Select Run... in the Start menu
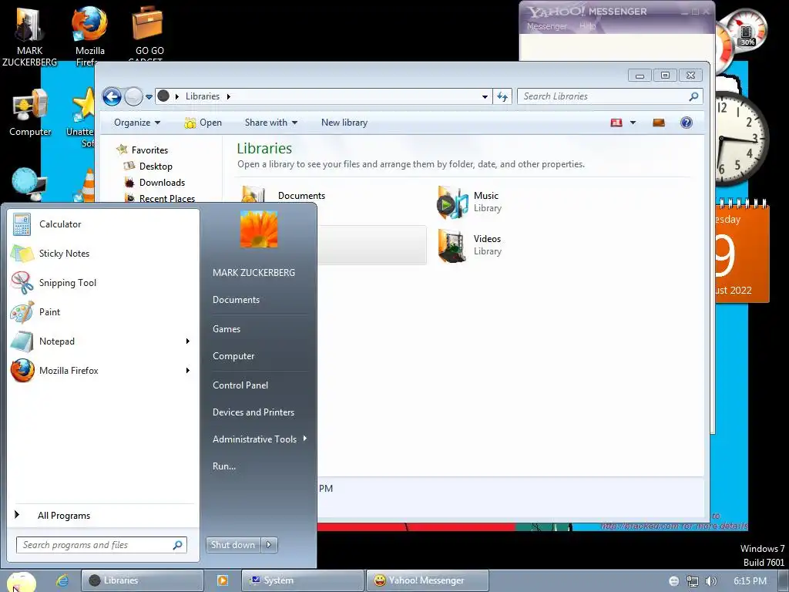This screenshot has height=592, width=789. [224, 466]
